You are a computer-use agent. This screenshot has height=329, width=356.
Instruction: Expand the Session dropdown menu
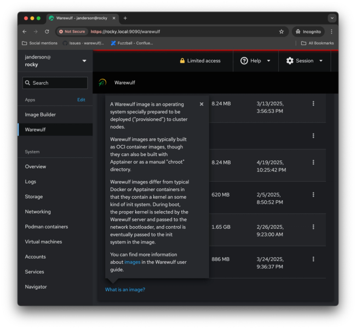[304, 61]
